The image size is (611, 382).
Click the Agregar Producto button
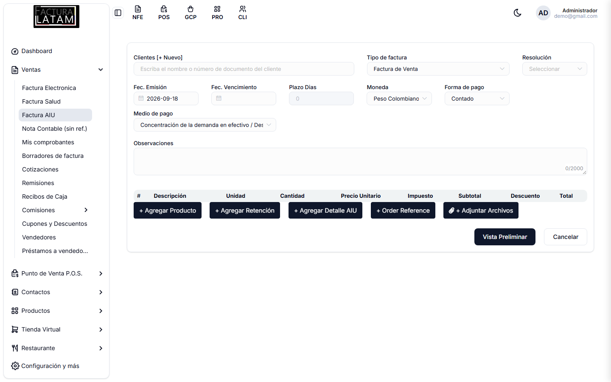pyautogui.click(x=168, y=211)
